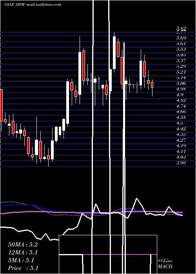This screenshot has width=196, height=274.
Task: Click the NYSE MPW chart title
Action: [x=33, y=5]
